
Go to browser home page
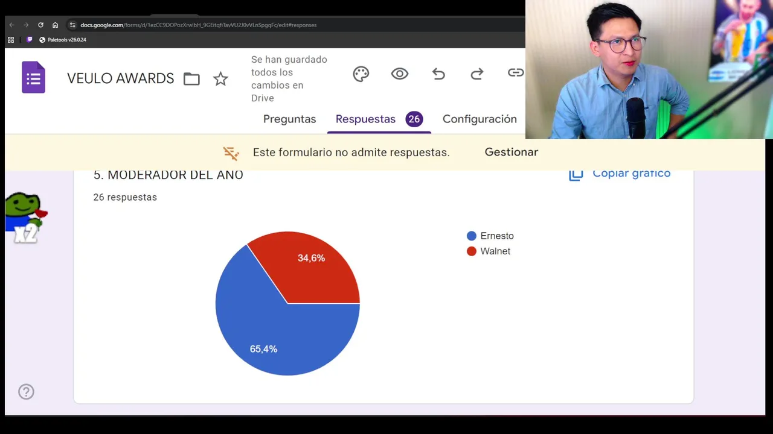(x=55, y=25)
